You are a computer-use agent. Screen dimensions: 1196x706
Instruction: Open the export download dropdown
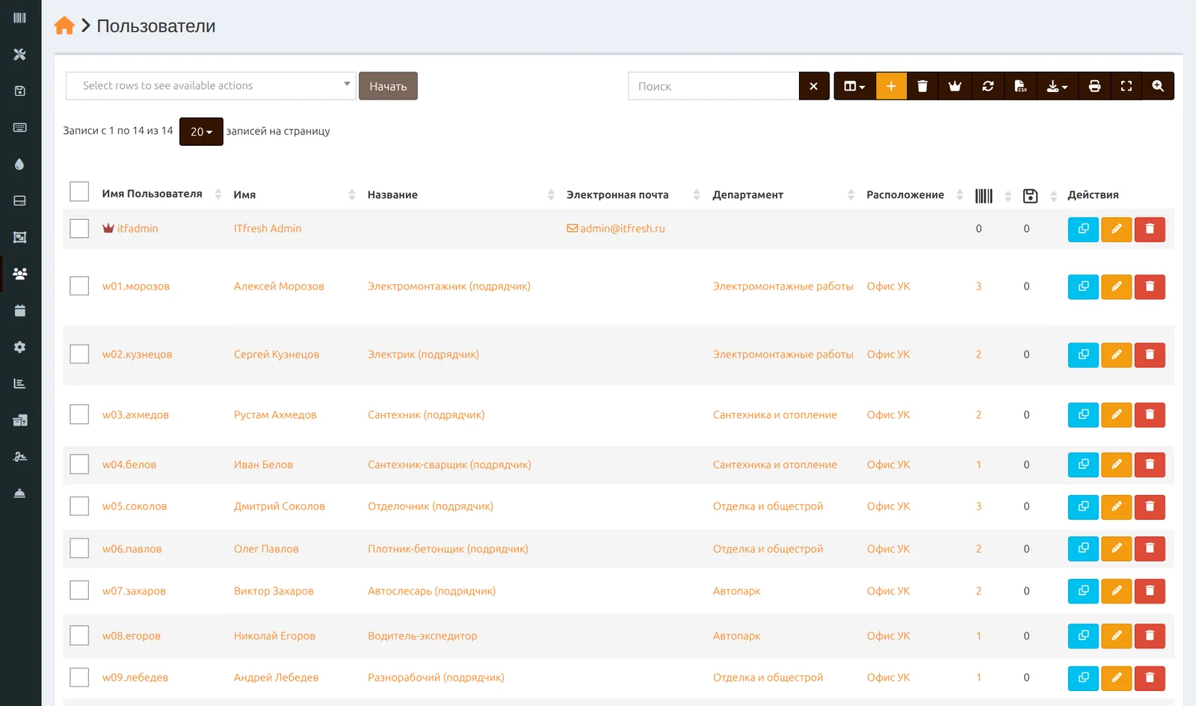(1057, 86)
